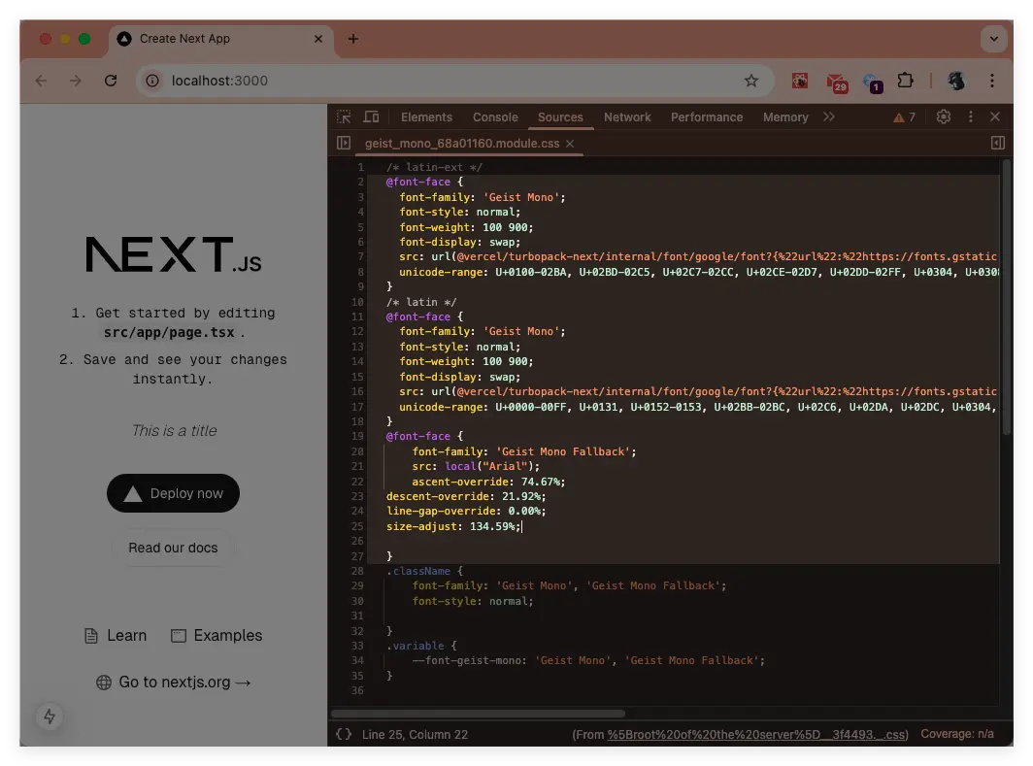Open the tab search dropdown
The width and height of the screenshot is (1033, 766).
(x=993, y=39)
